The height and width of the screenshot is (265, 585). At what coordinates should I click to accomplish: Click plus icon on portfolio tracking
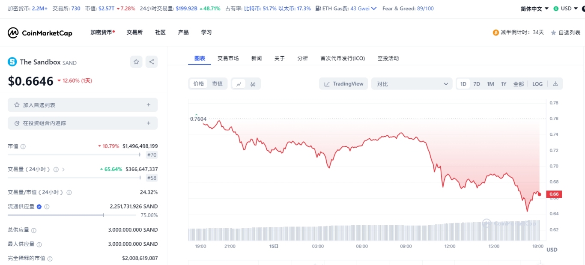coord(149,123)
